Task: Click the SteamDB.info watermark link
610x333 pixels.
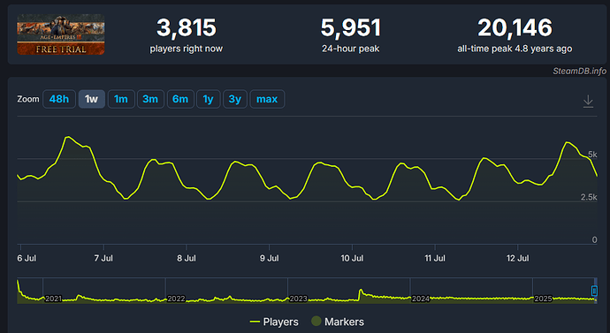Action: point(579,72)
